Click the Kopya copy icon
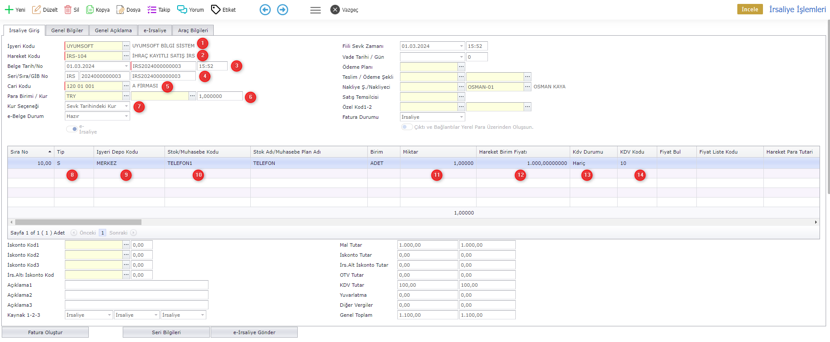 click(x=90, y=10)
